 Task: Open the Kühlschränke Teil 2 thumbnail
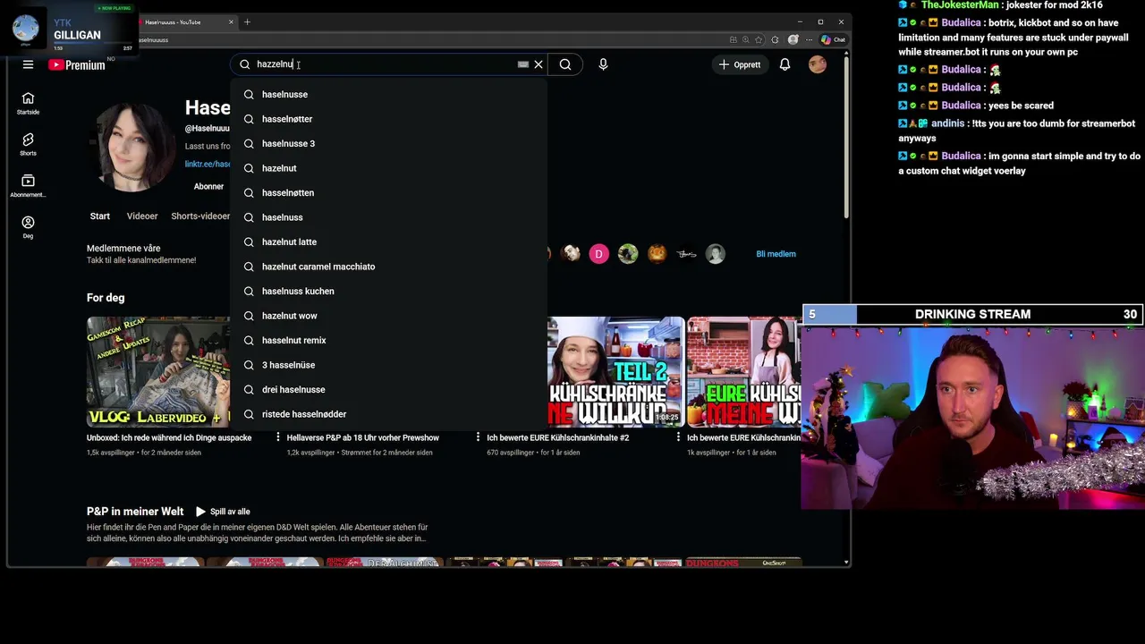(x=615, y=371)
